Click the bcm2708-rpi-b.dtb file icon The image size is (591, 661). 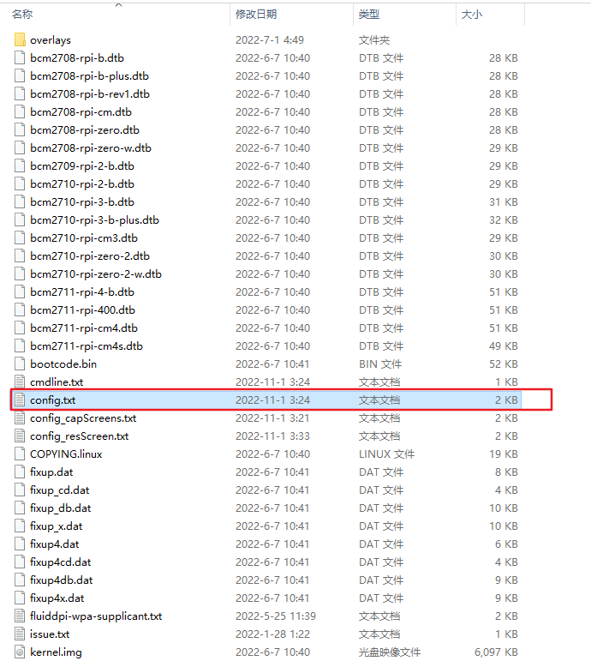pos(20,57)
